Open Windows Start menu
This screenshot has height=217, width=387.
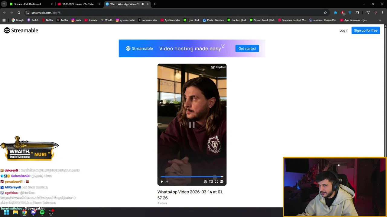pyautogui.click(x=7, y=212)
